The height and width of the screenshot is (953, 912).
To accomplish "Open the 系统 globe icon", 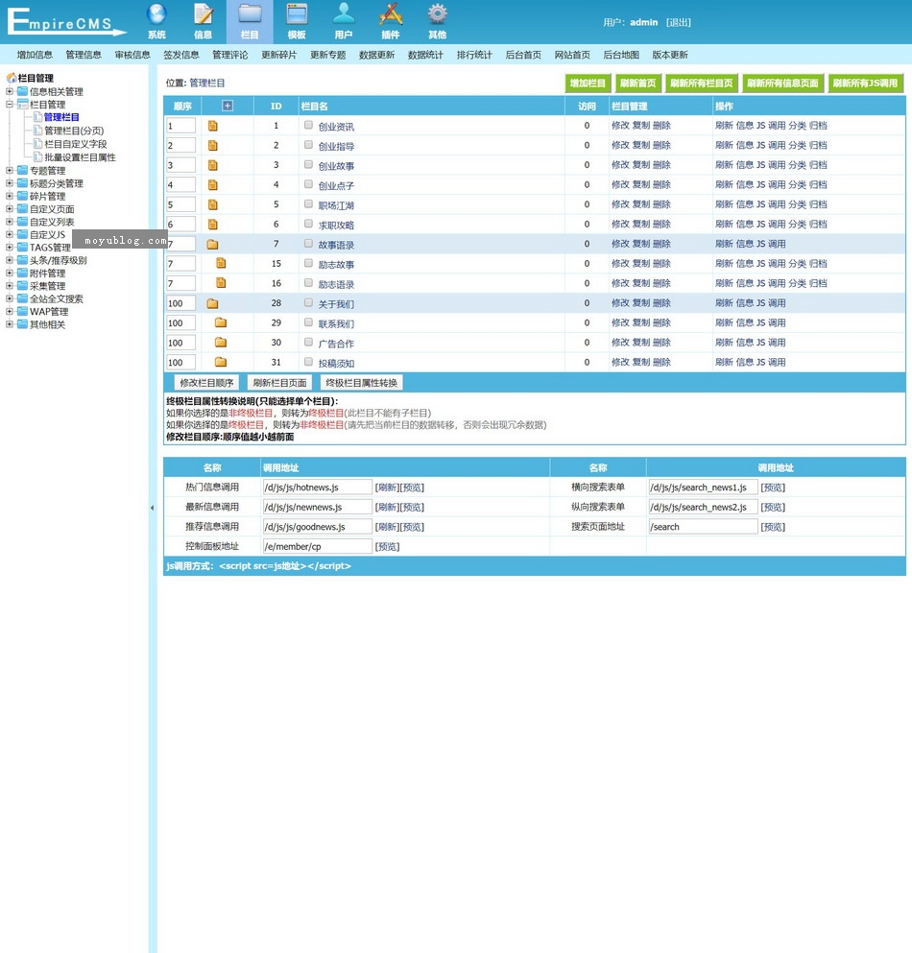I will [156, 14].
